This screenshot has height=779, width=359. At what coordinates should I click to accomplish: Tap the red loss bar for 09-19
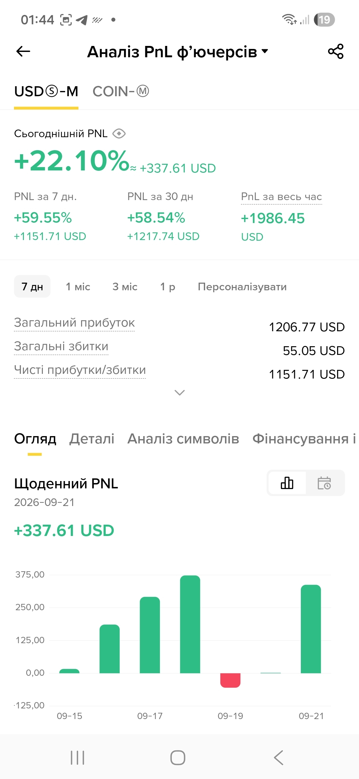(x=230, y=680)
